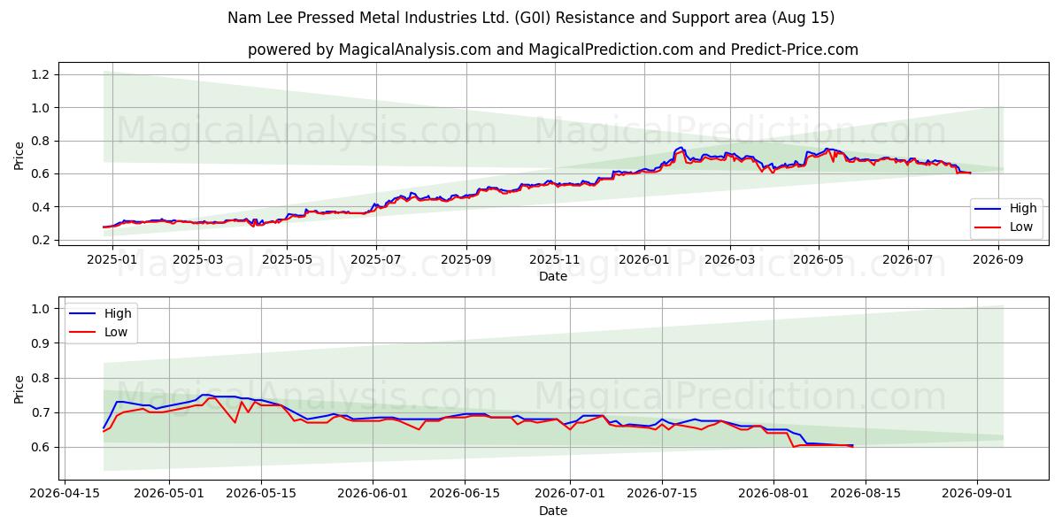This screenshot has width=1062, height=531.
Task: Click the 2026-08-15 tick label on bottom chart
Action: [867, 494]
